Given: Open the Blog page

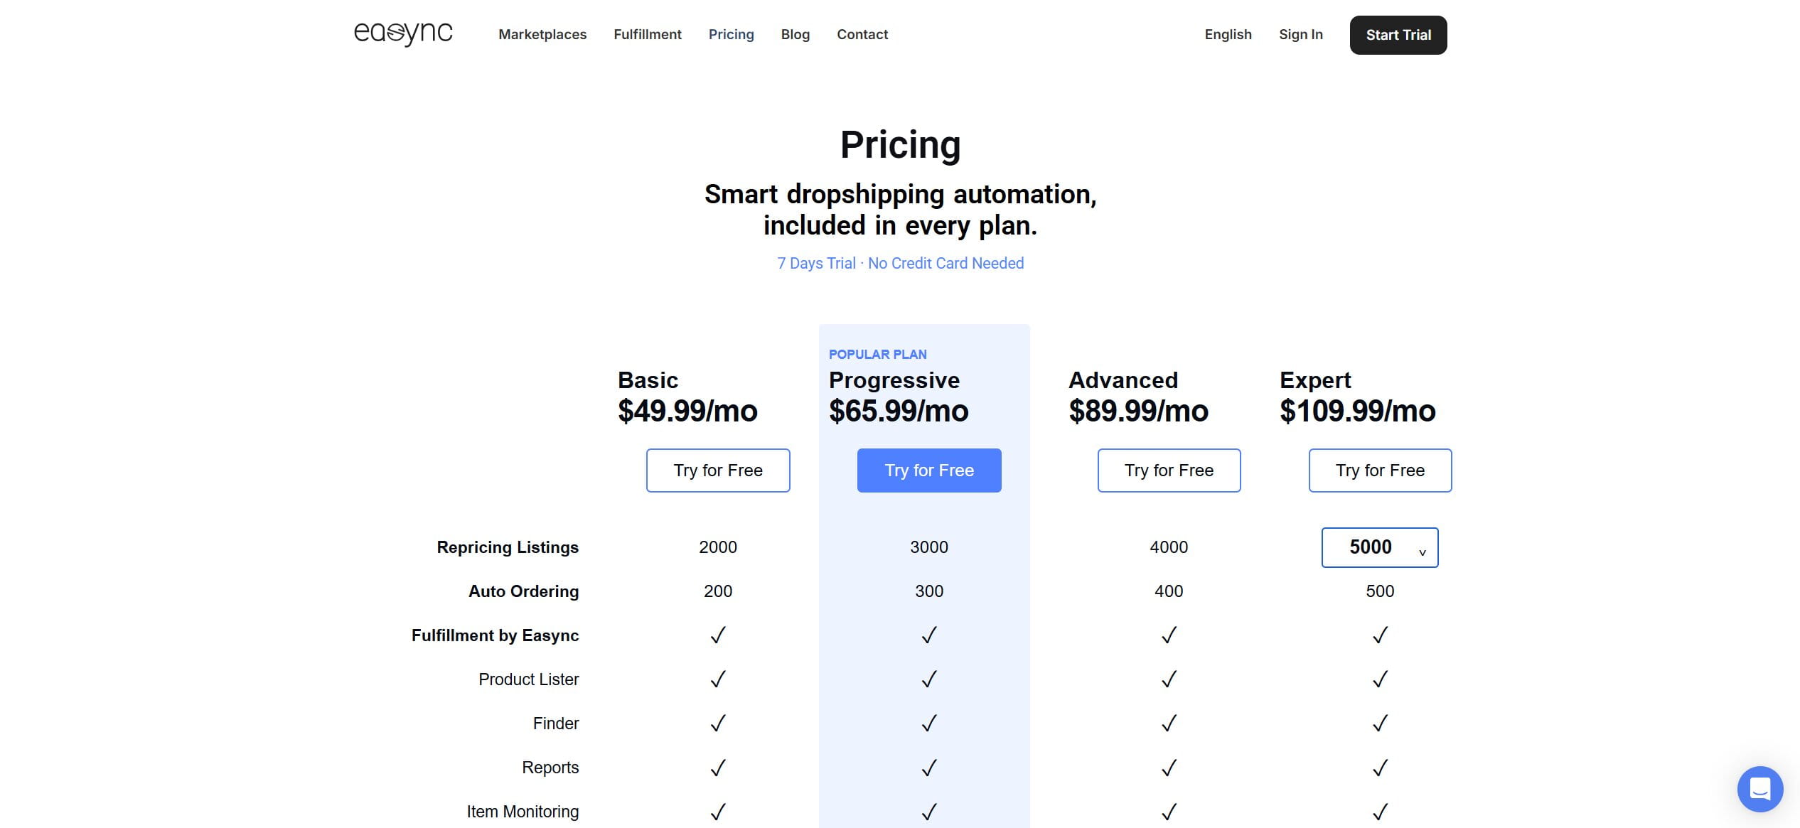Looking at the screenshot, I should 795,34.
